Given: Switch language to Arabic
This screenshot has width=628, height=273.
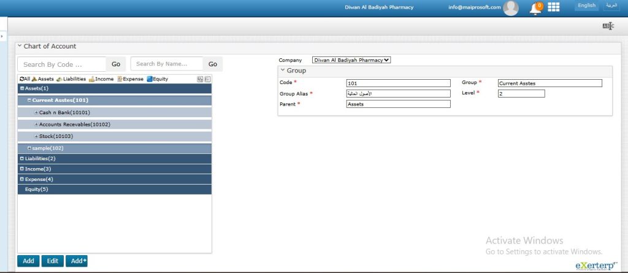Looking at the screenshot, I should coord(611,6).
